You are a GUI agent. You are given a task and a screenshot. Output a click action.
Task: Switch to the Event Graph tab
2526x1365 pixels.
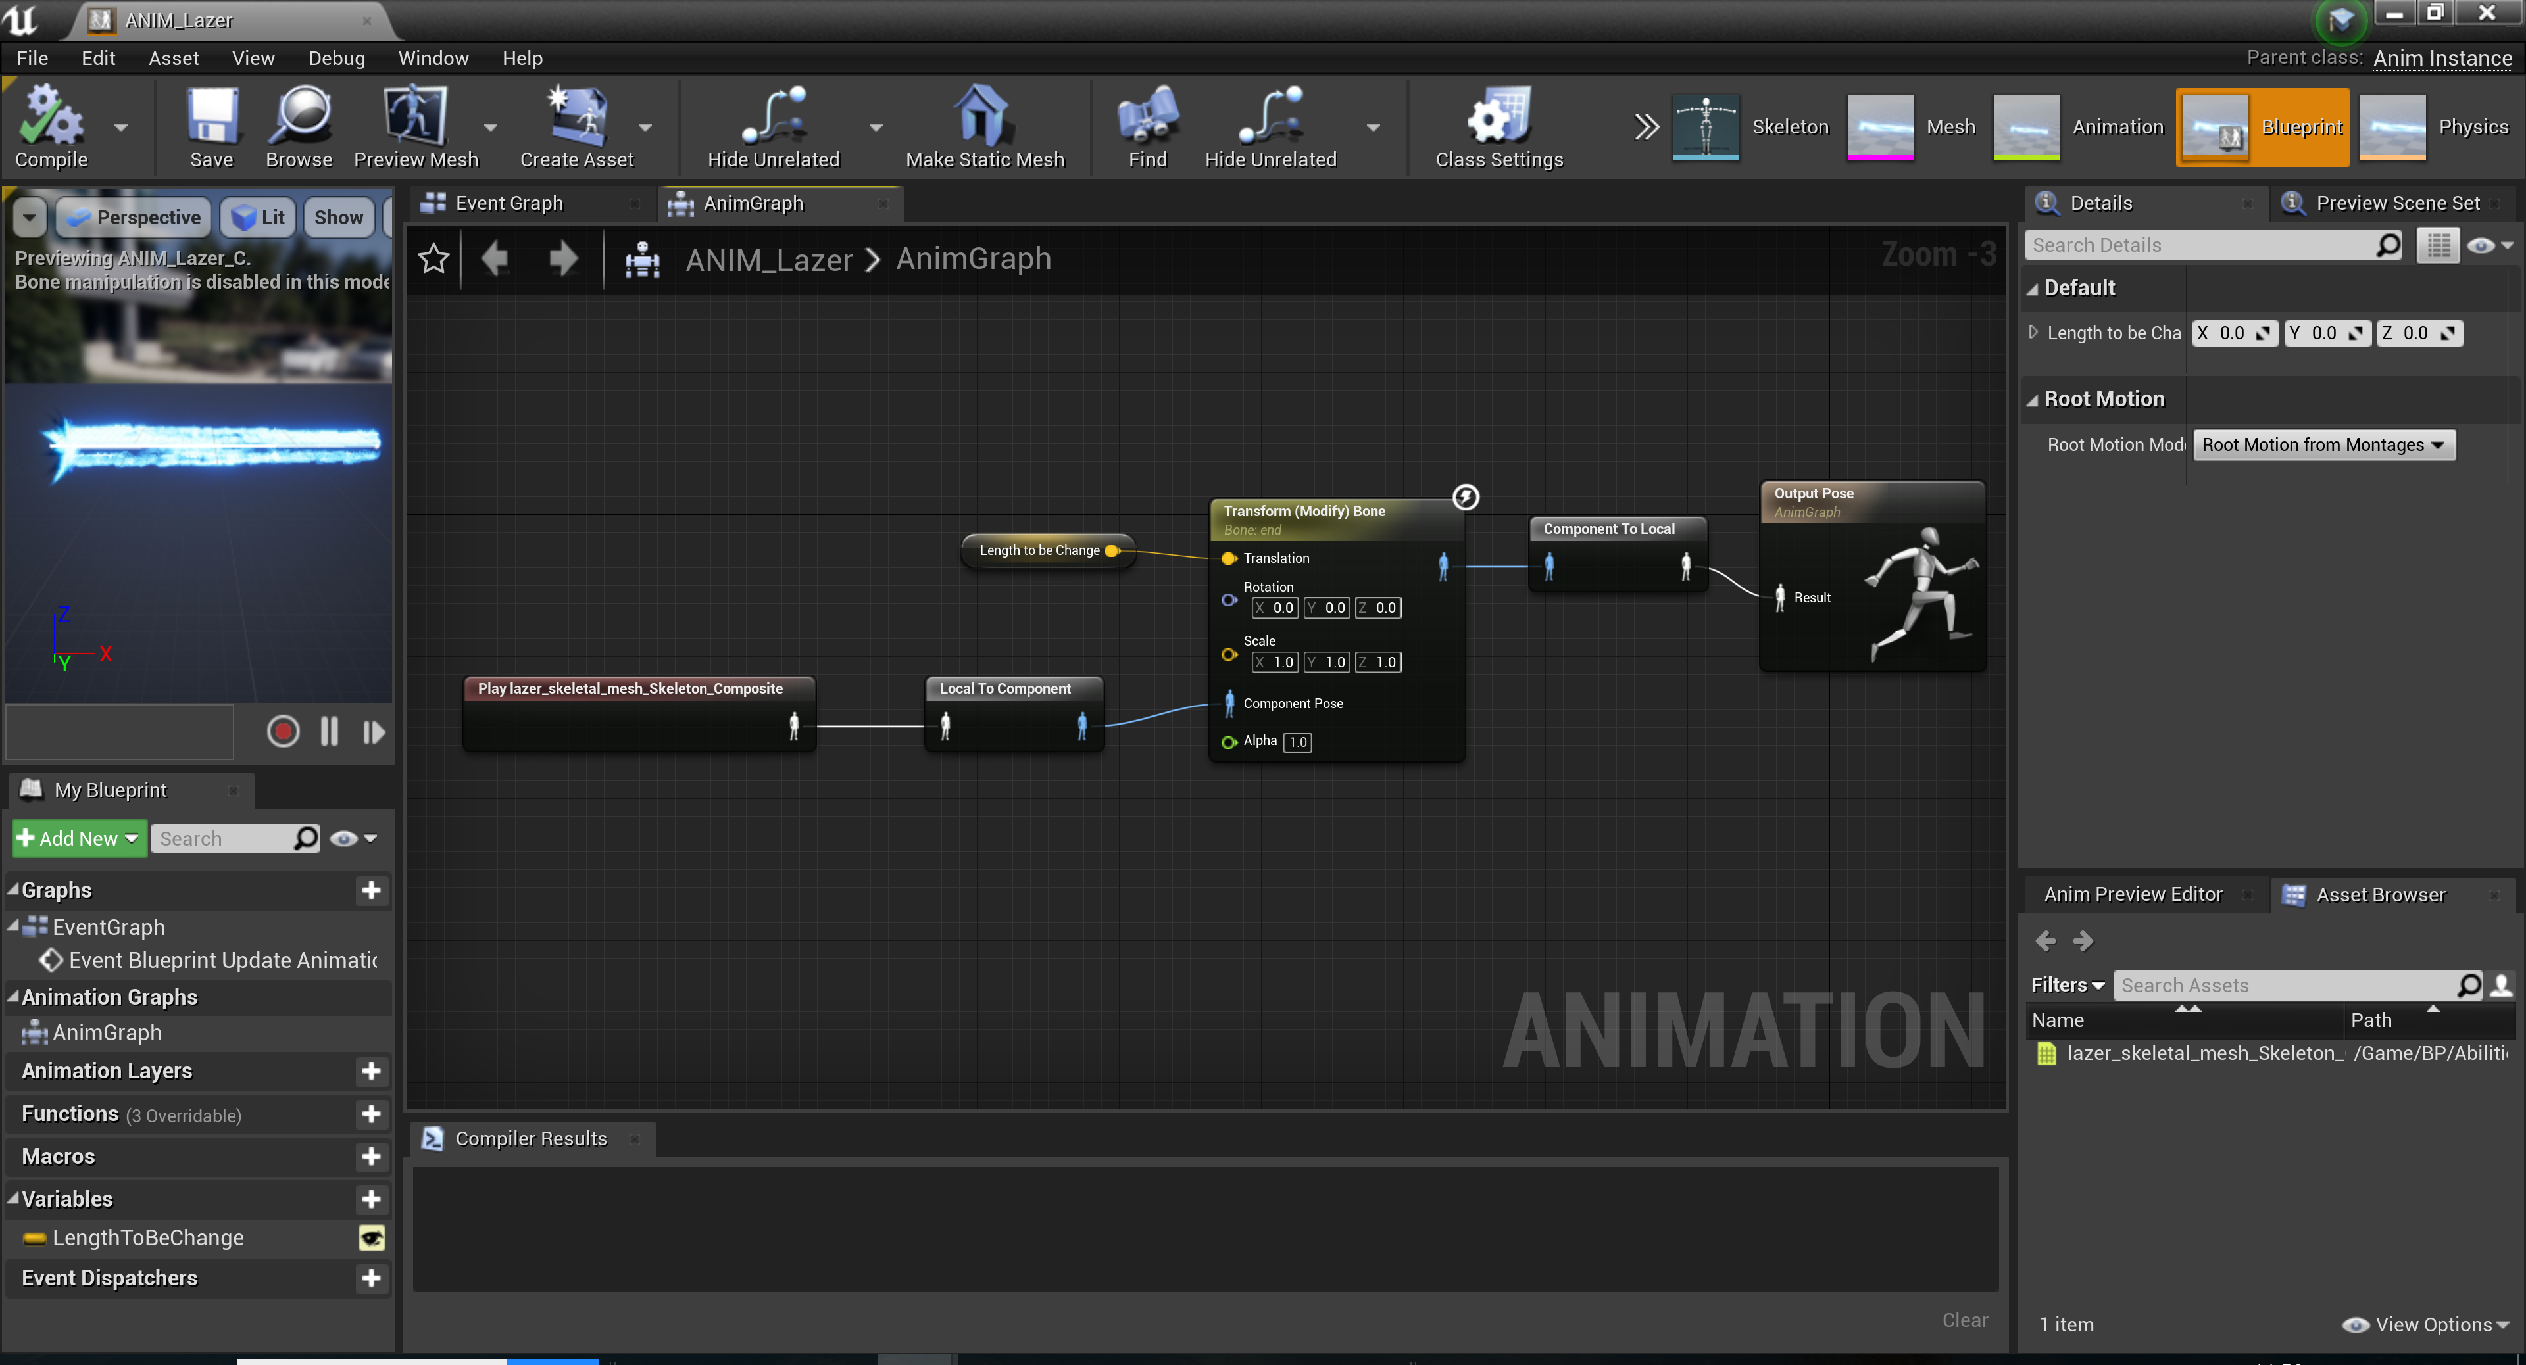(509, 203)
